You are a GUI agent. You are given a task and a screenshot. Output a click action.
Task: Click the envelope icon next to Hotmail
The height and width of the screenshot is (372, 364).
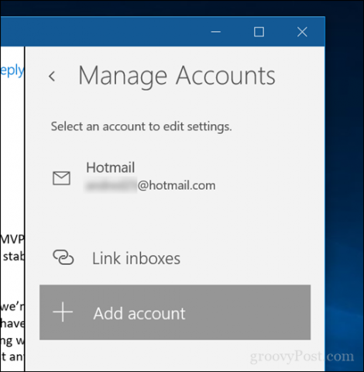[x=61, y=178]
